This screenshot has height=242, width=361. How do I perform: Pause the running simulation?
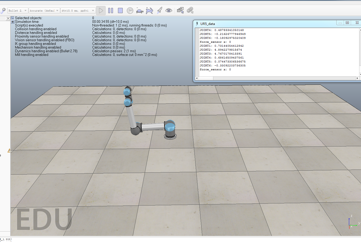click(111, 10)
